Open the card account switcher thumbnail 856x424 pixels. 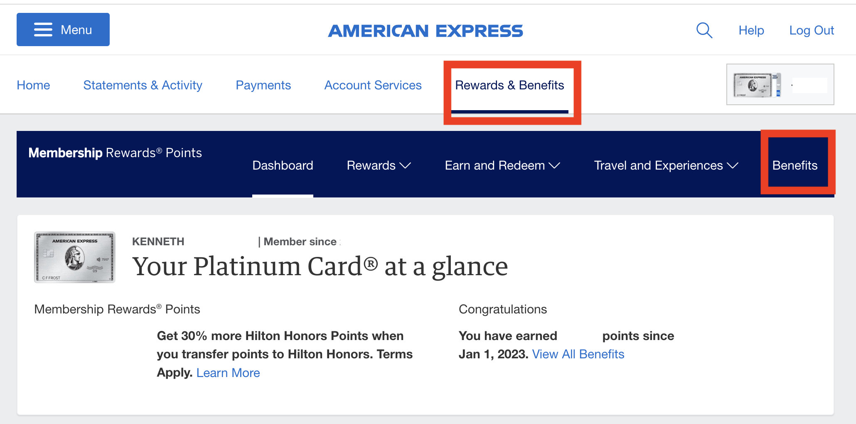[780, 84]
